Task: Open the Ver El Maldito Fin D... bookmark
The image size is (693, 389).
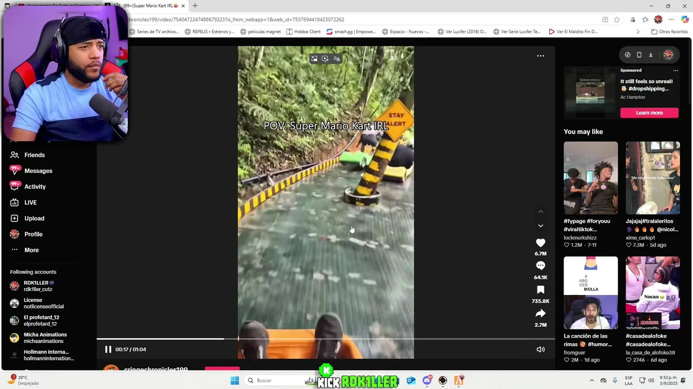Action: tap(573, 32)
